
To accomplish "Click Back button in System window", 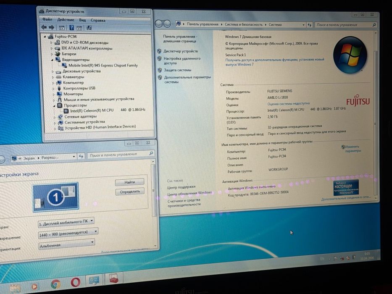I will pyautogui.click(x=159, y=24).
